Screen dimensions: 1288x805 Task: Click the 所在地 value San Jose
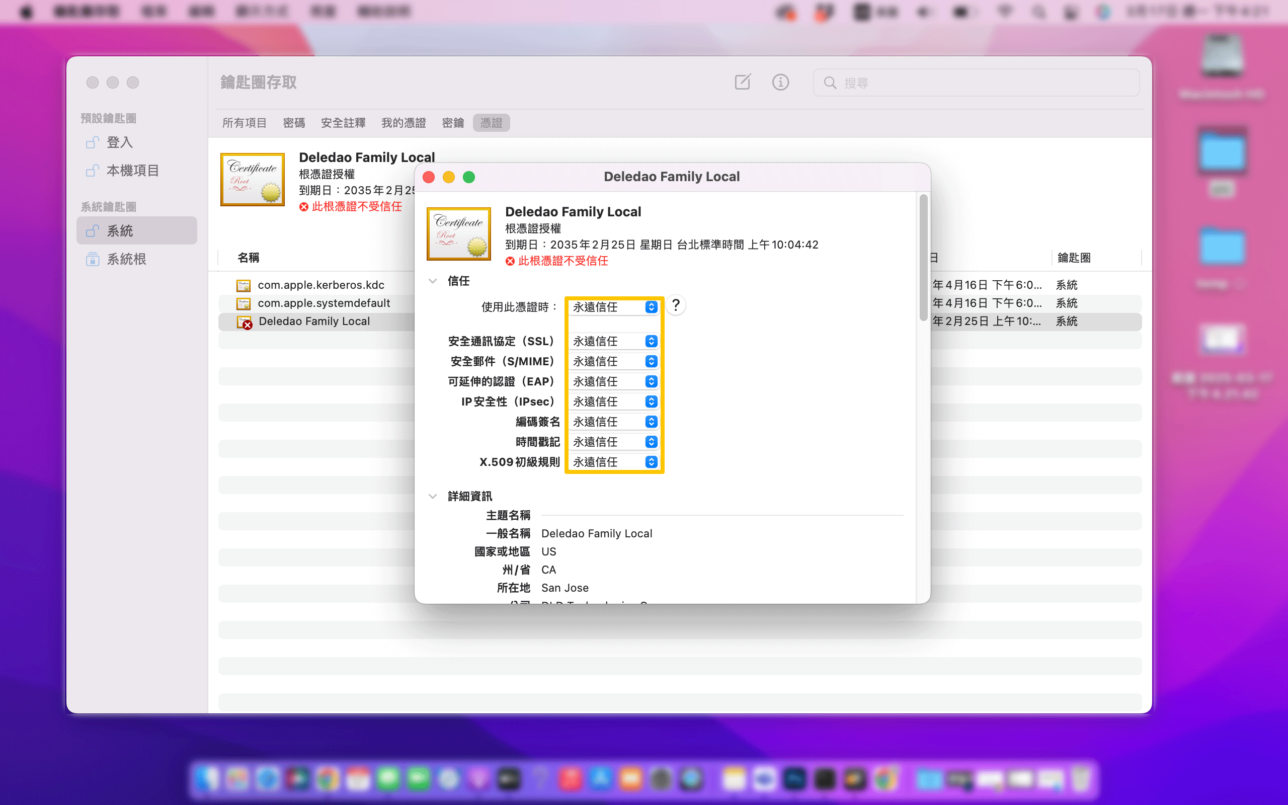tap(565, 588)
